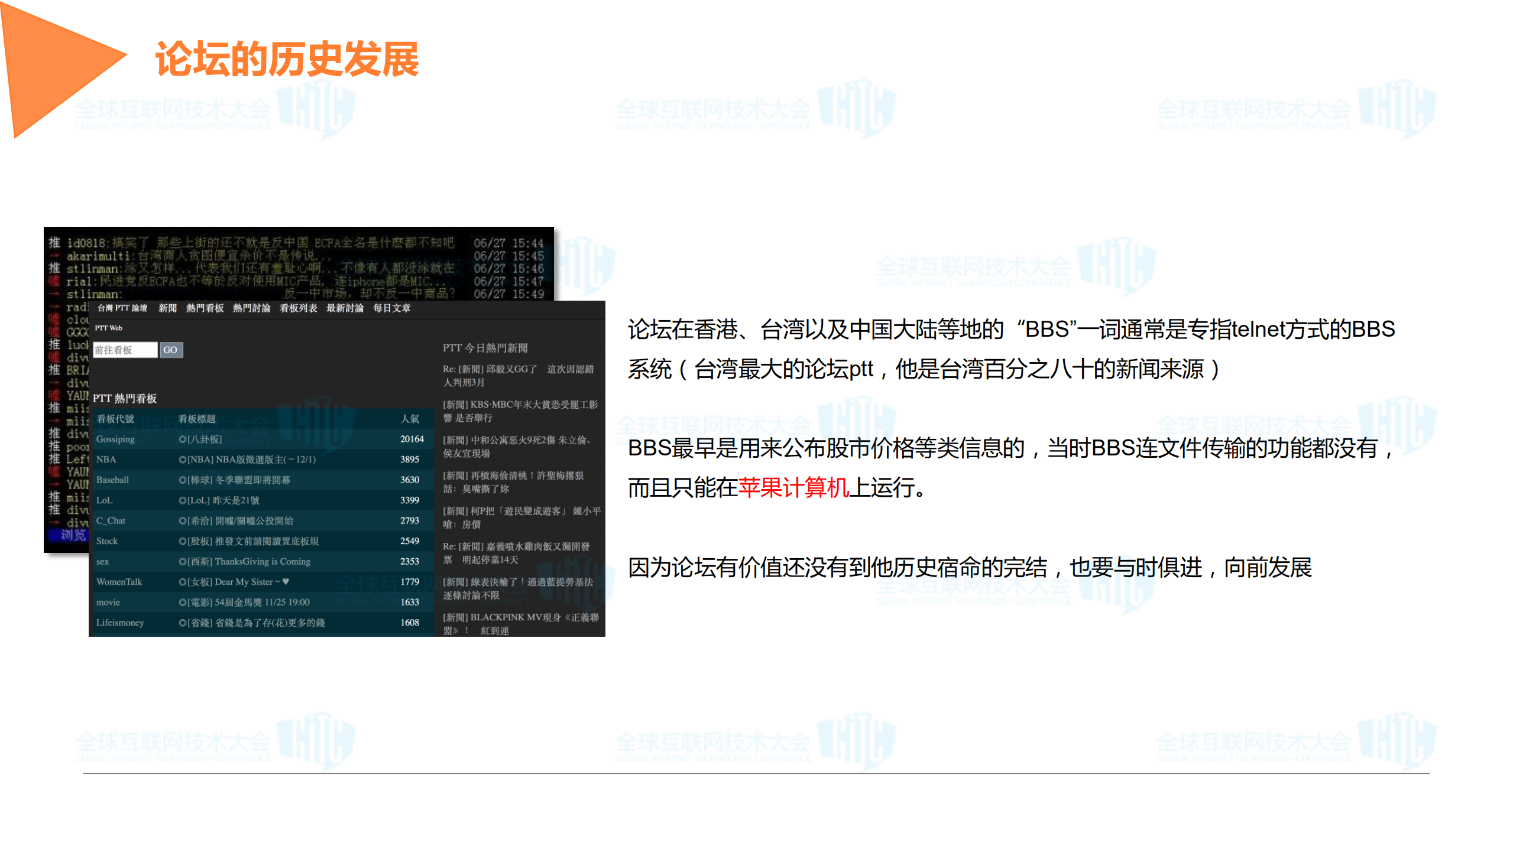
Task: Select 最新討論 from the navigation bar
Action: [345, 308]
